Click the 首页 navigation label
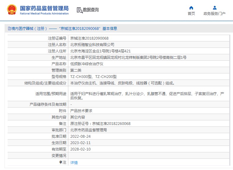Screen dimensions: 233x170 tap(191, 14)
